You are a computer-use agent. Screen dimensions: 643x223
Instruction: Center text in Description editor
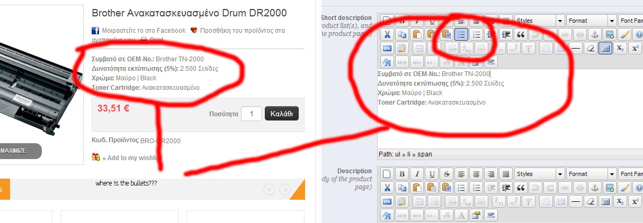[476, 174]
